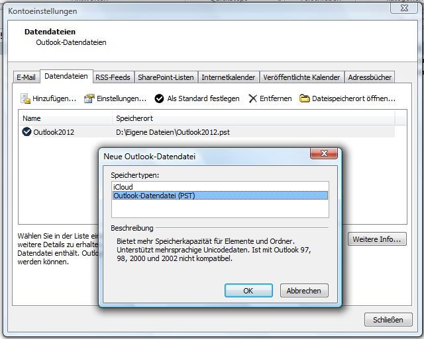The width and height of the screenshot is (424, 339).
Task: Click the Entfernen toolbar label
Action: click(x=276, y=98)
